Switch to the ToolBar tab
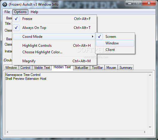 coord(97,68)
